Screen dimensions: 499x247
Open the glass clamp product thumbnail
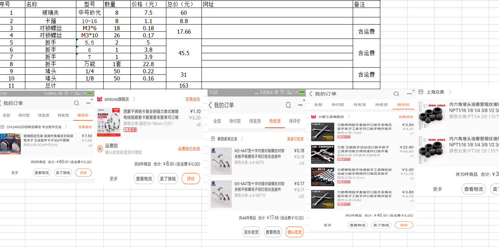tap(11, 144)
